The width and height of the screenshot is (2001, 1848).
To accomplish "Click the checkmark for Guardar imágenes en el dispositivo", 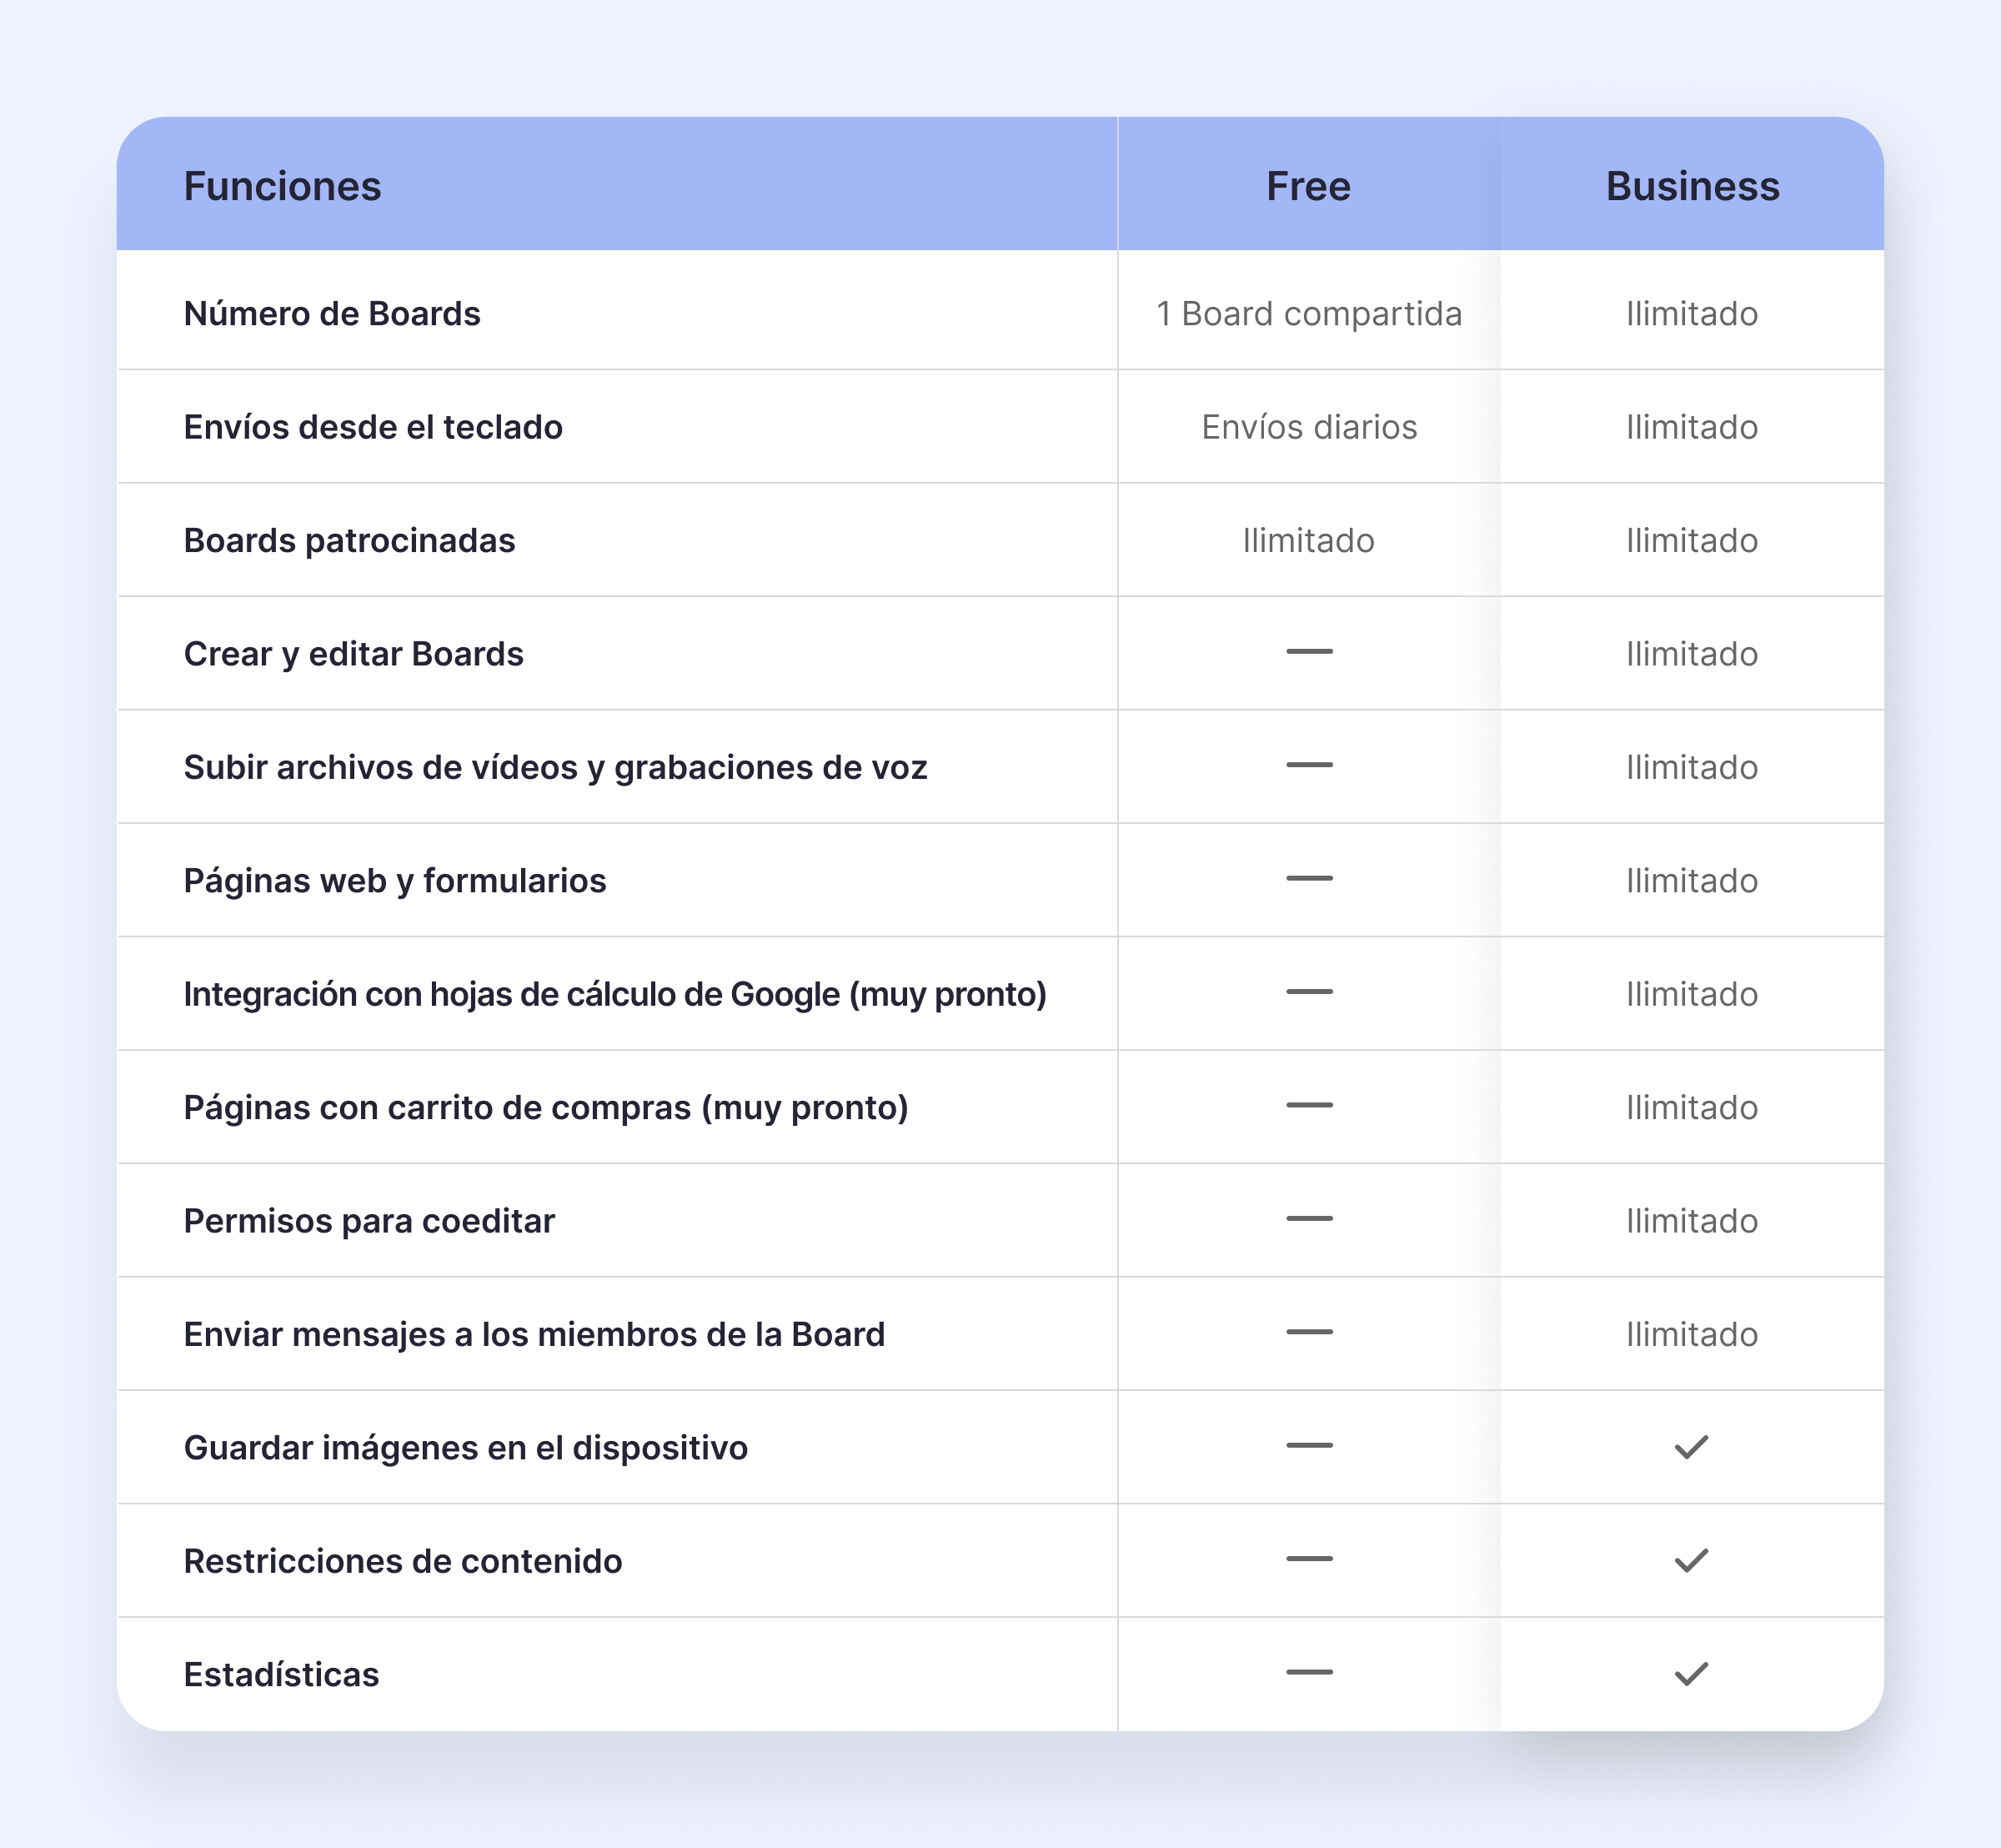I will [1691, 1447].
